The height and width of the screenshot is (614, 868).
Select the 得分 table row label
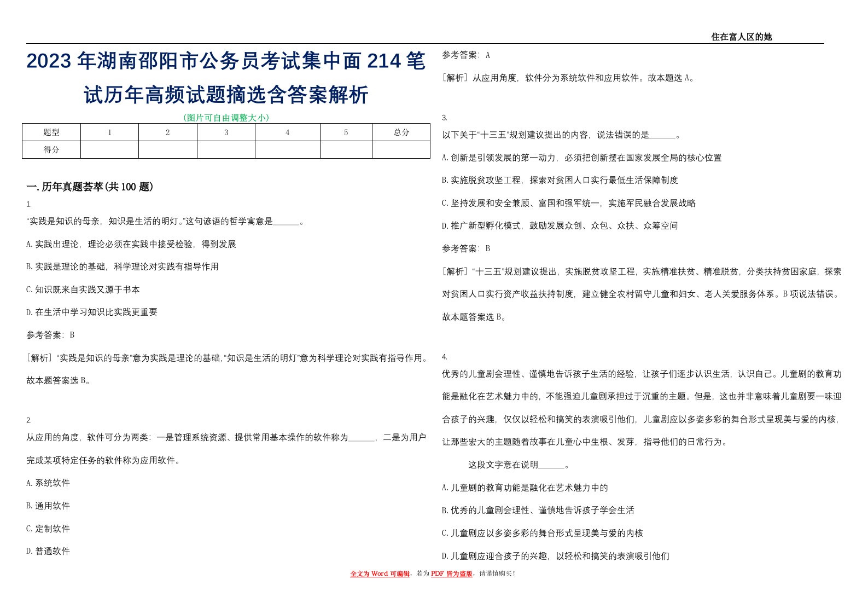(x=51, y=149)
